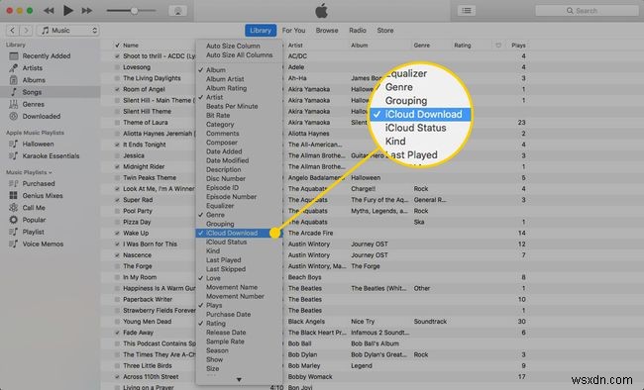Open the Voice Memos playlist
This screenshot has height=390, width=644.
pos(43,244)
